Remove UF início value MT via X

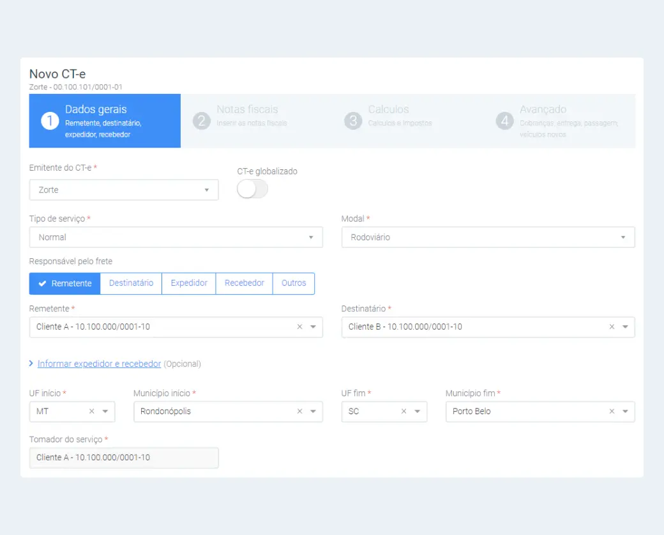(x=91, y=412)
